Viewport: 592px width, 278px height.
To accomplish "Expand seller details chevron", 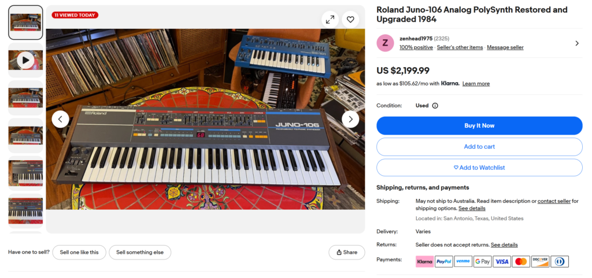I will pos(576,43).
